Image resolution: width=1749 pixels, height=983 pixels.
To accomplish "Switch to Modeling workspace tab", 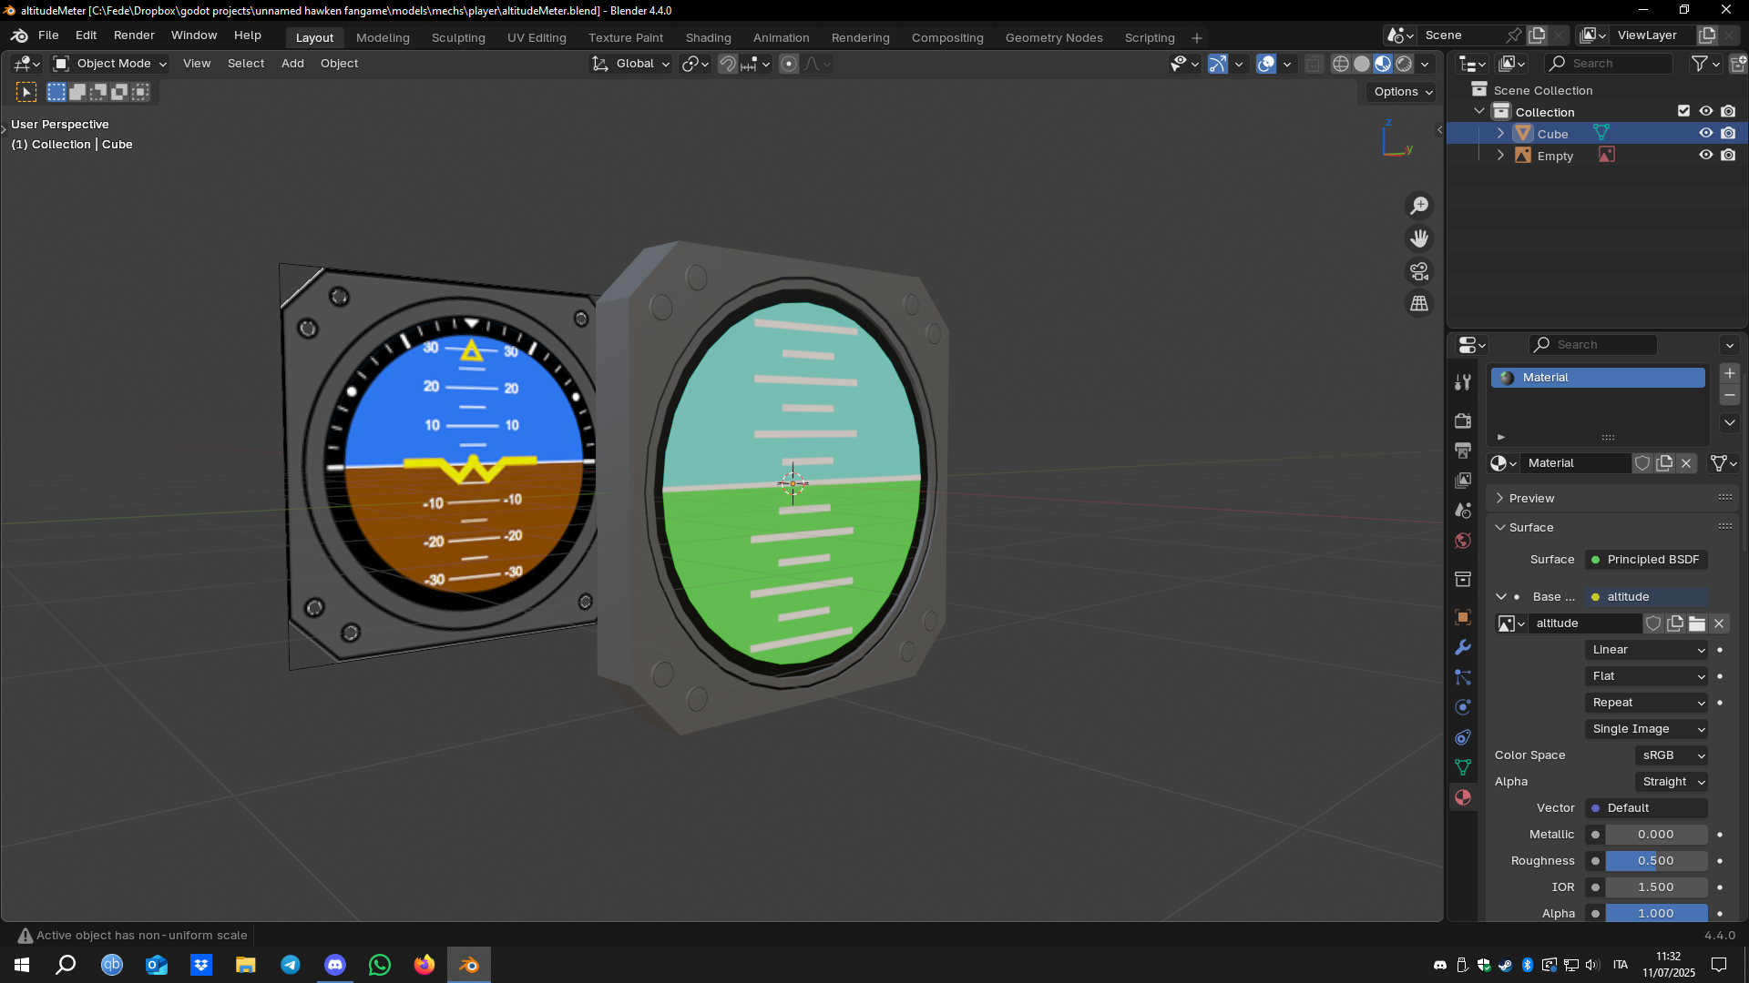I will pos(383,37).
